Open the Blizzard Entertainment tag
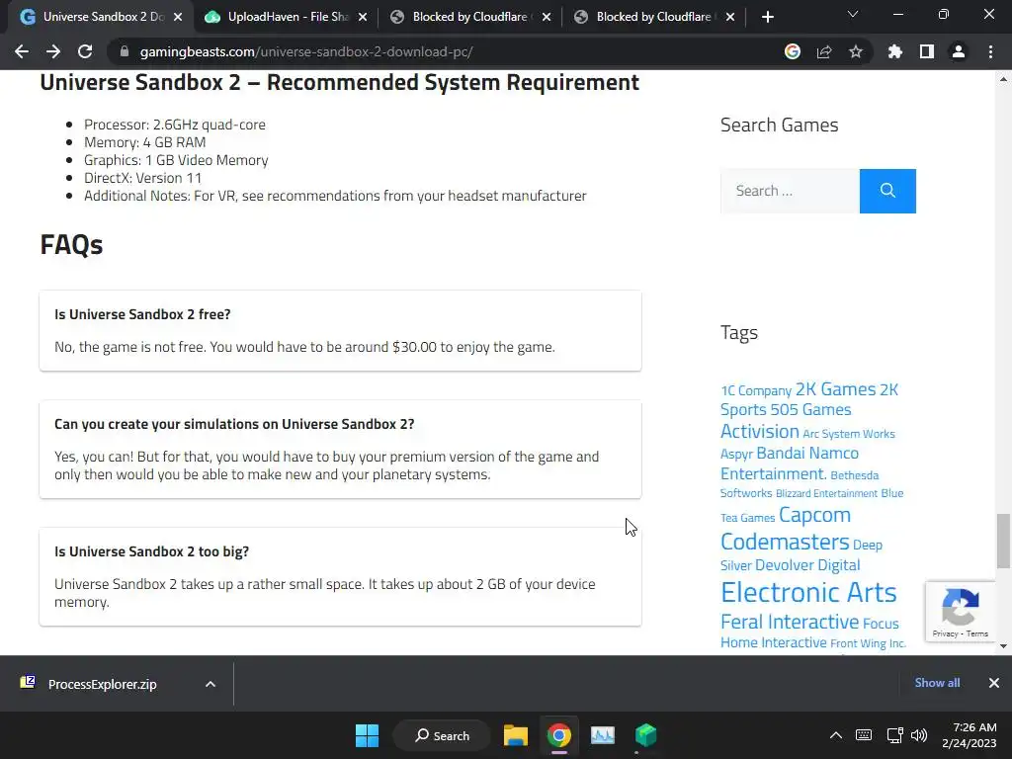This screenshot has height=759, width=1012. [826, 493]
